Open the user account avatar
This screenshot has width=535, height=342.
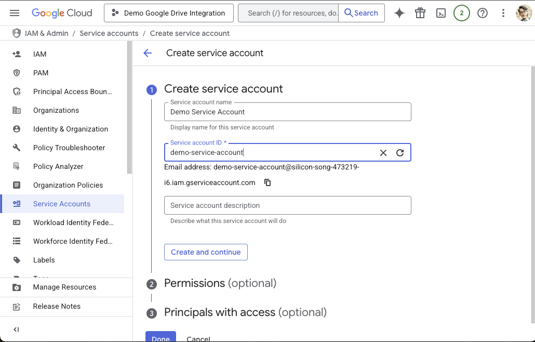[524, 13]
